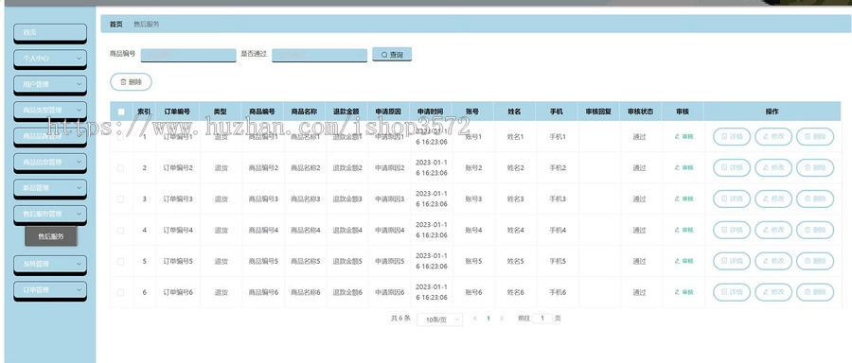Click cell 账号2

click(x=473, y=168)
